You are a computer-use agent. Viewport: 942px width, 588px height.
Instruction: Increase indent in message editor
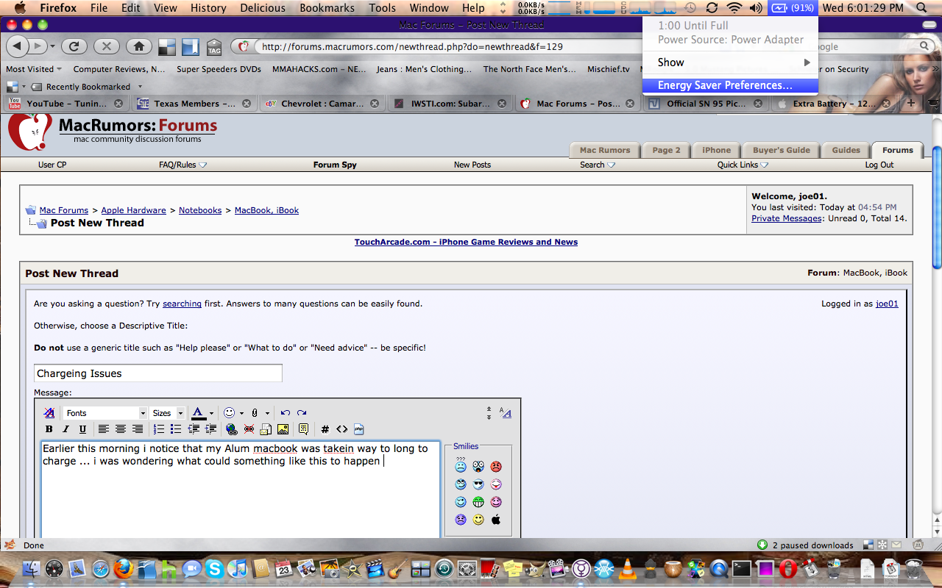click(211, 429)
